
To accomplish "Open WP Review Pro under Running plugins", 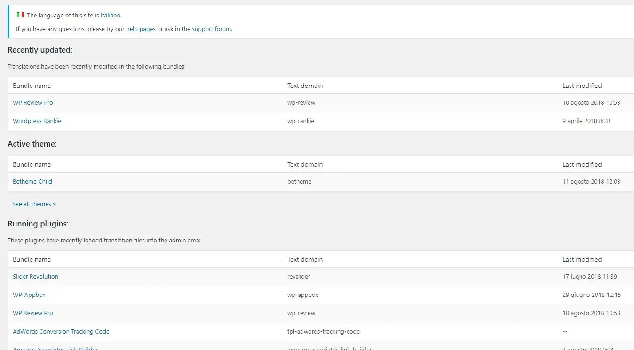I will (33, 313).
